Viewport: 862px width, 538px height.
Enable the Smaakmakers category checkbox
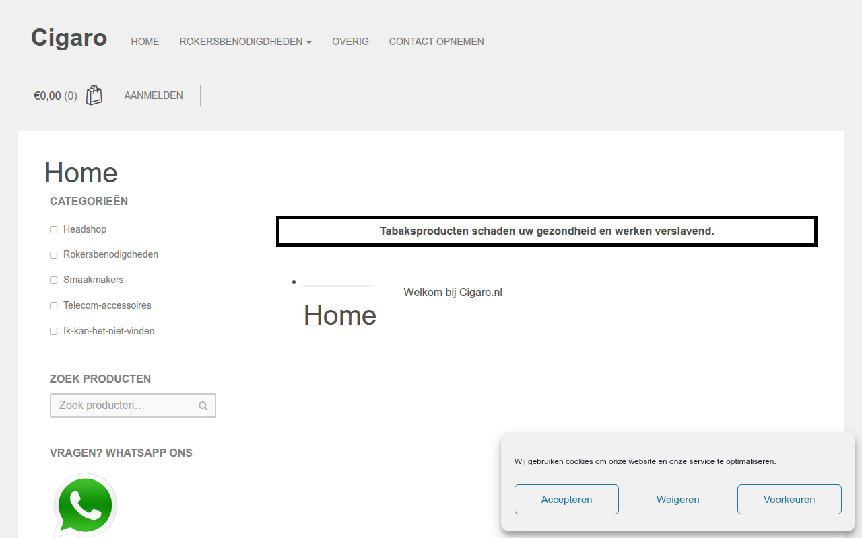point(54,280)
